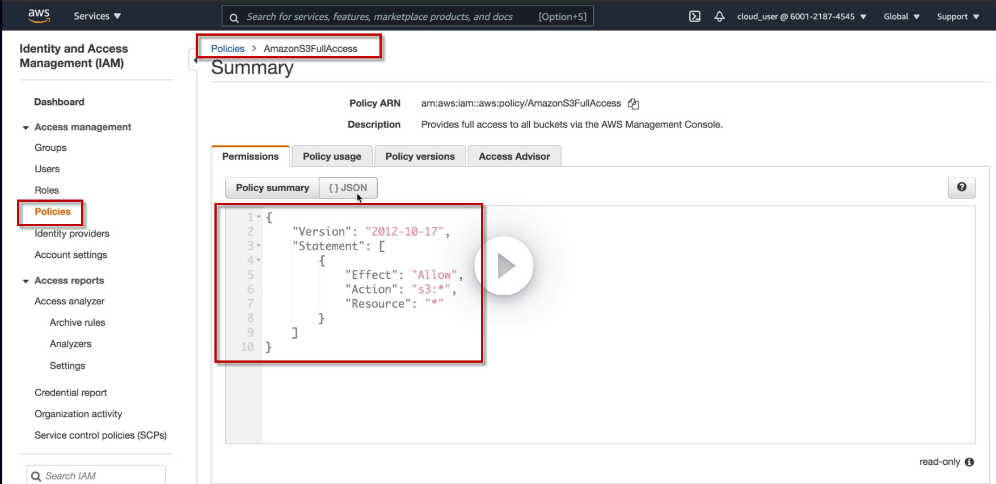Click the AWS logo icon

tap(39, 15)
